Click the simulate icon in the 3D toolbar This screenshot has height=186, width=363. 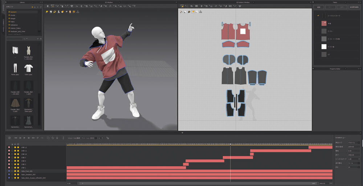click(x=48, y=6)
